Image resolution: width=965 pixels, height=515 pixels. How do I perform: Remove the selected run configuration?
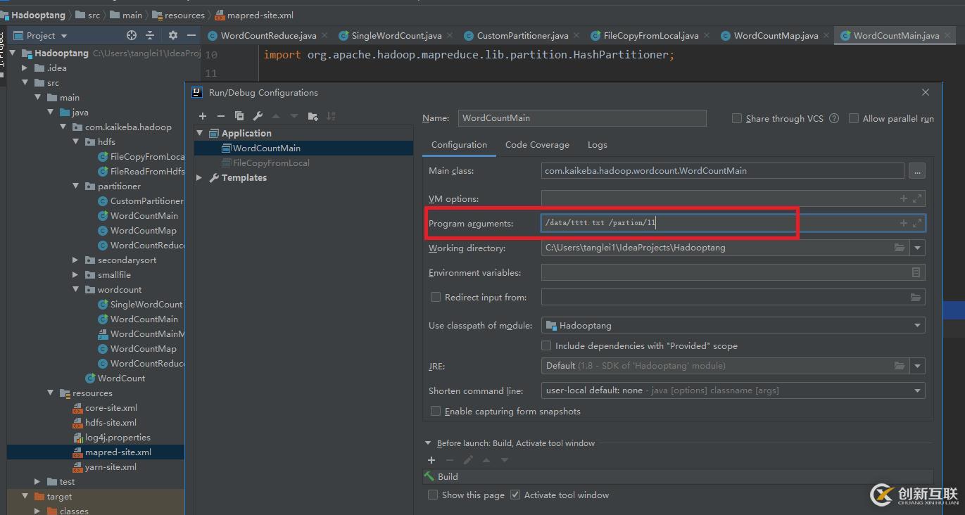pos(221,116)
